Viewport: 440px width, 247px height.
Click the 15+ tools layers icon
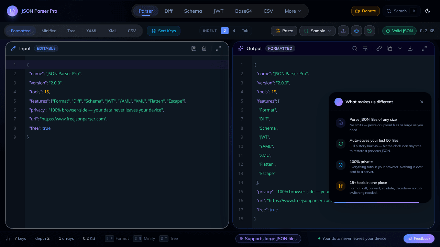click(x=341, y=186)
